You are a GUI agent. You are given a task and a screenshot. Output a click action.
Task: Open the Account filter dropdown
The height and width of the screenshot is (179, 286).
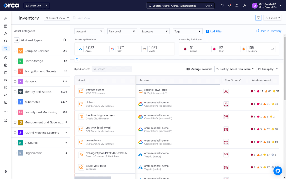[90, 31]
